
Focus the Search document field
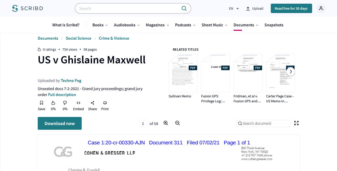(263, 123)
